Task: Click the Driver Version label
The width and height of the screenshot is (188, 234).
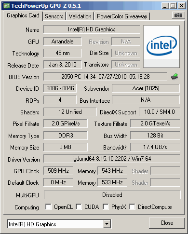Action: tap(24, 160)
